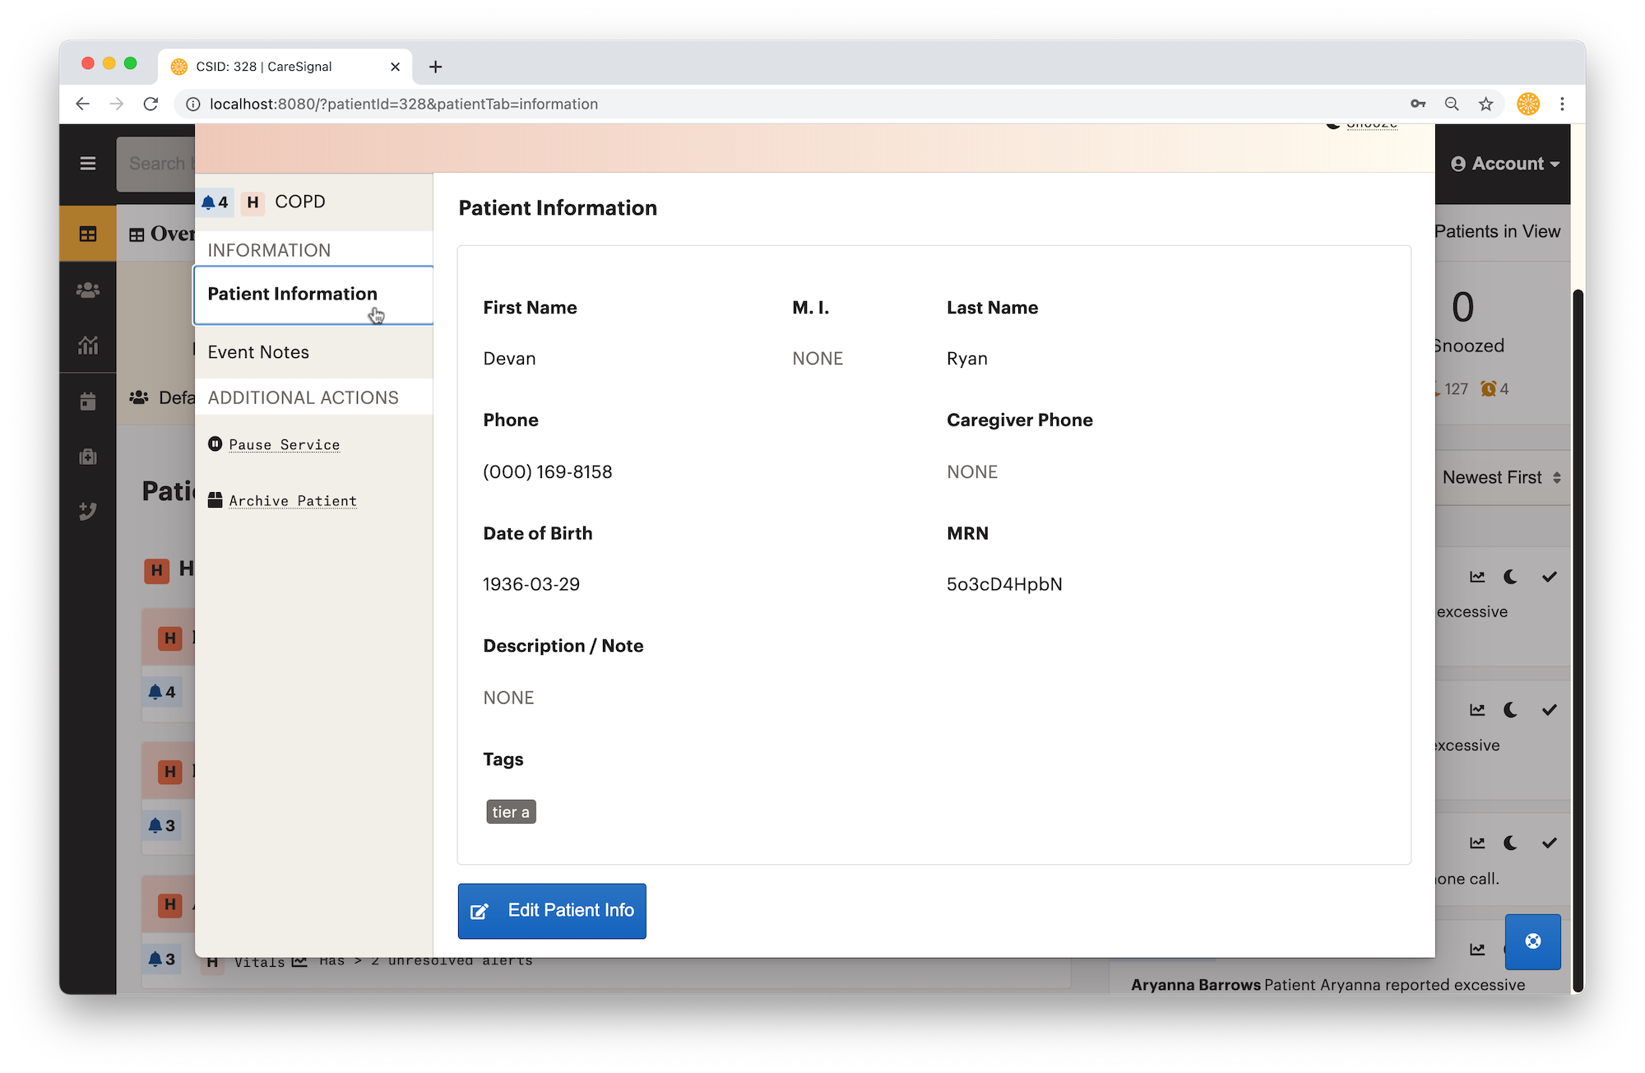Click the phone number (000) 169-8158
The image size is (1645, 1073).
[548, 472]
